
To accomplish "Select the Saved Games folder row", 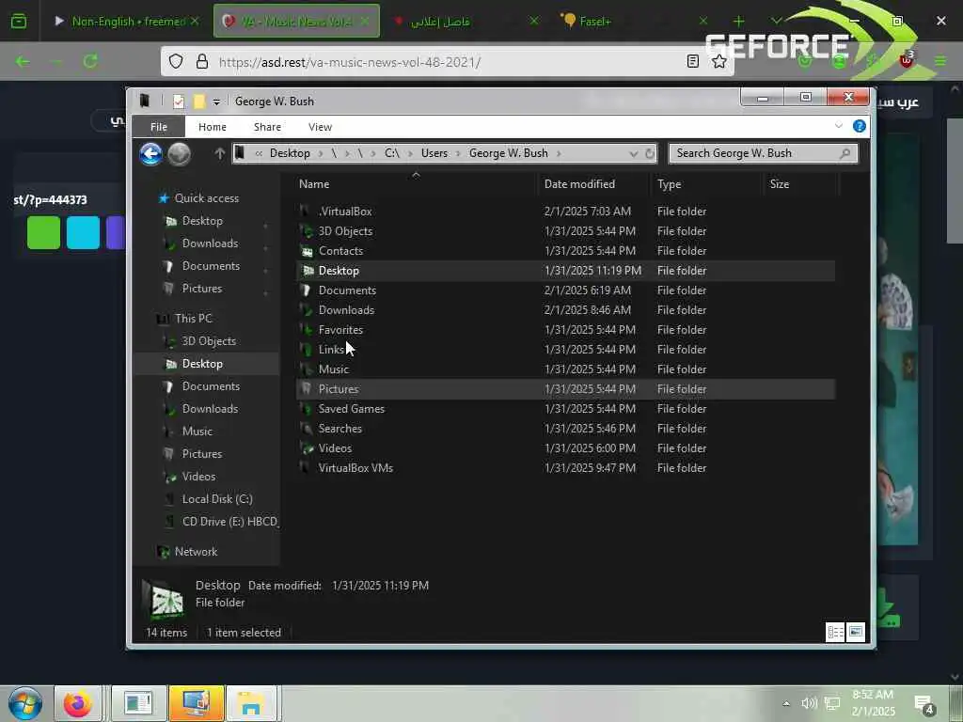I will [565, 409].
